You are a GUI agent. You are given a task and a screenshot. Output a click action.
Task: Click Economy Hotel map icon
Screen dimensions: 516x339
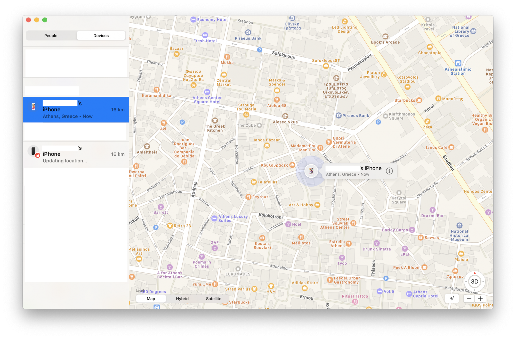pos(193,20)
